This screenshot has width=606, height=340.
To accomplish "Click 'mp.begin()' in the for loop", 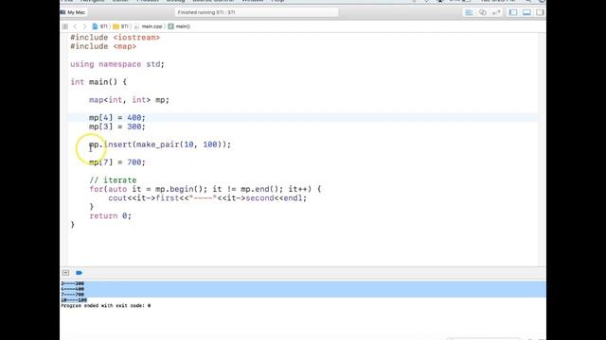I will coord(179,189).
